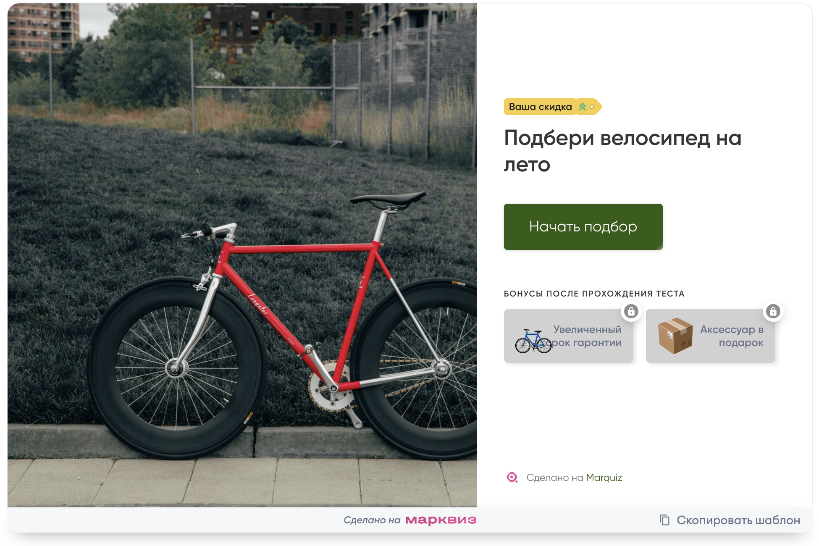Click the lock icon on the accessory bonus
This screenshot has width=819, height=546.
pos(773,311)
